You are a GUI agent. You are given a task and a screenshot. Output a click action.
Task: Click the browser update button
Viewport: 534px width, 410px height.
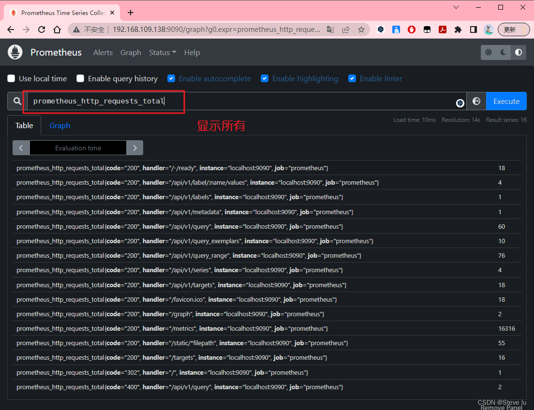tap(514, 29)
